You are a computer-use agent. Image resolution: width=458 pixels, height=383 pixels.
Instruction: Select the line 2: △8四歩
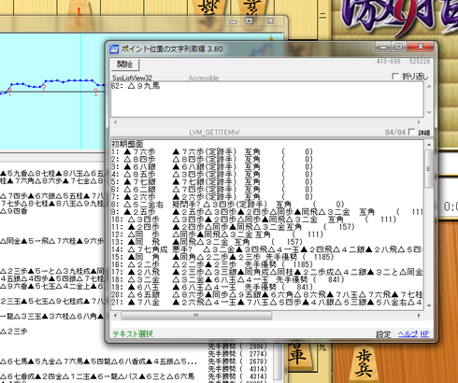[x=212, y=160]
